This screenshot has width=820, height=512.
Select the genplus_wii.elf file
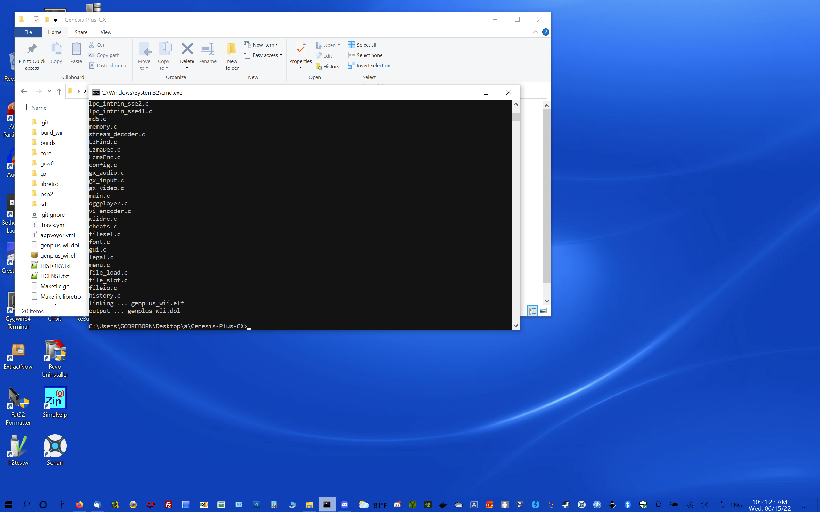pyautogui.click(x=59, y=256)
